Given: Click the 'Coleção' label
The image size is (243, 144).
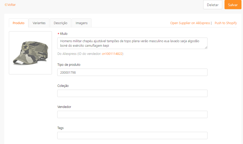Looking at the screenshot, I should (63, 86).
